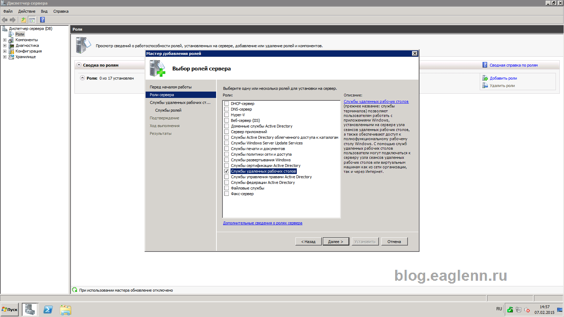Open the Справка menu
Screen dimensions: 564x317
[x=61, y=11]
